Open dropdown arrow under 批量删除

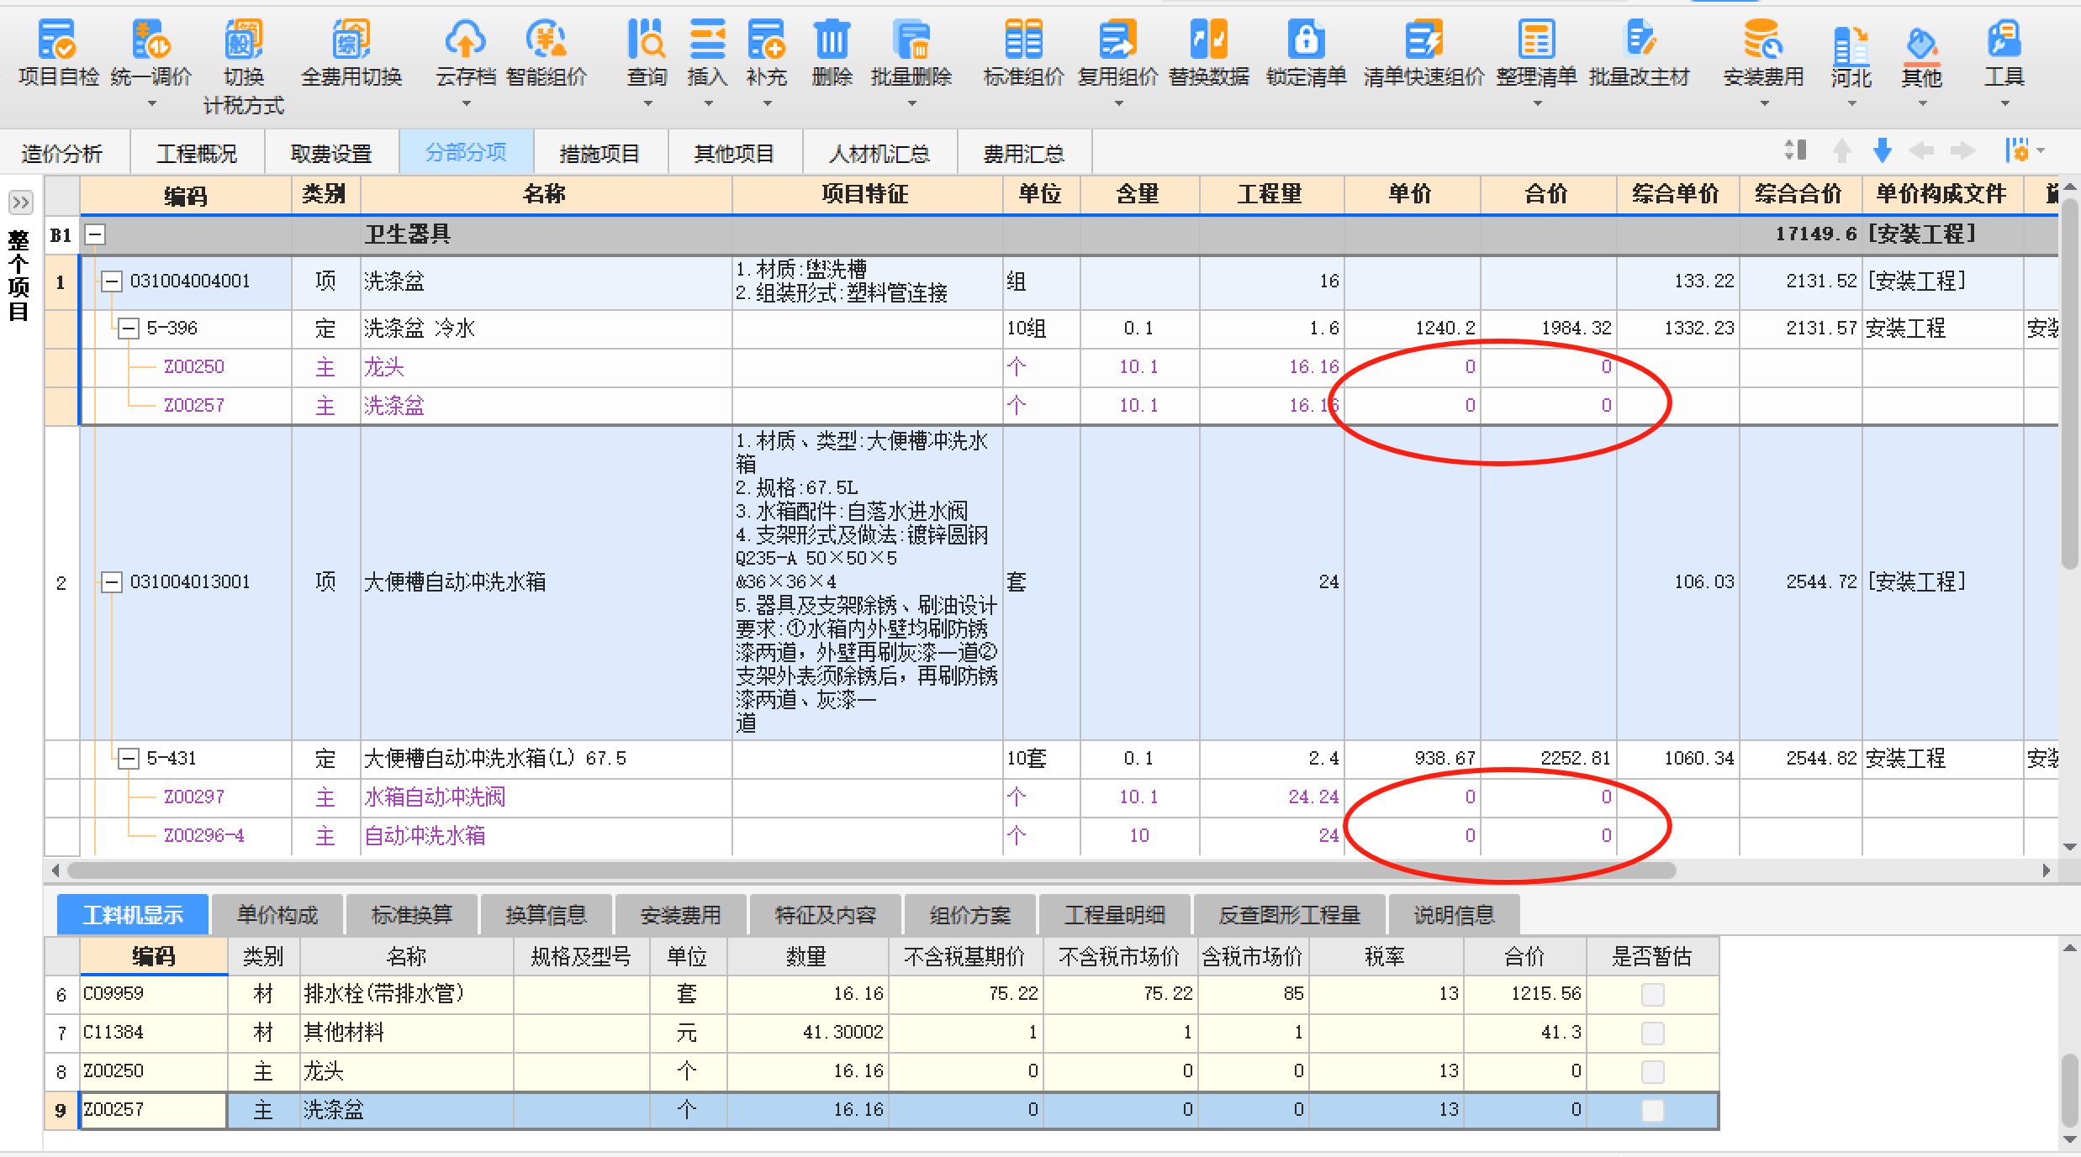click(x=912, y=104)
